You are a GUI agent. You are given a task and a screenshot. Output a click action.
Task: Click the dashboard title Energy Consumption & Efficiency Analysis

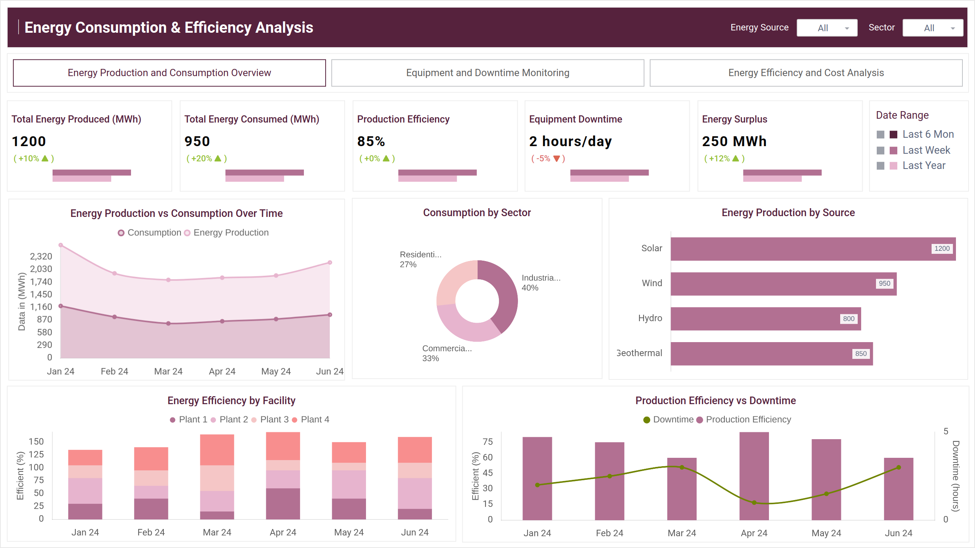pyautogui.click(x=169, y=28)
